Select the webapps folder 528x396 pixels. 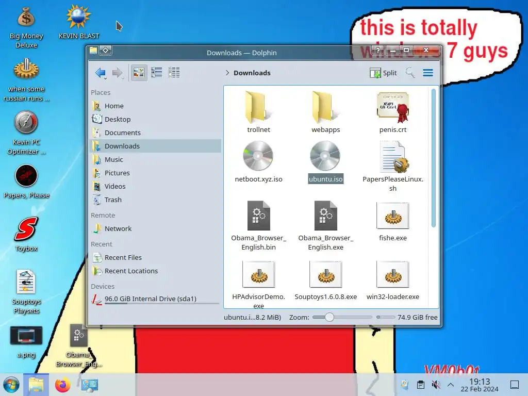click(326, 112)
